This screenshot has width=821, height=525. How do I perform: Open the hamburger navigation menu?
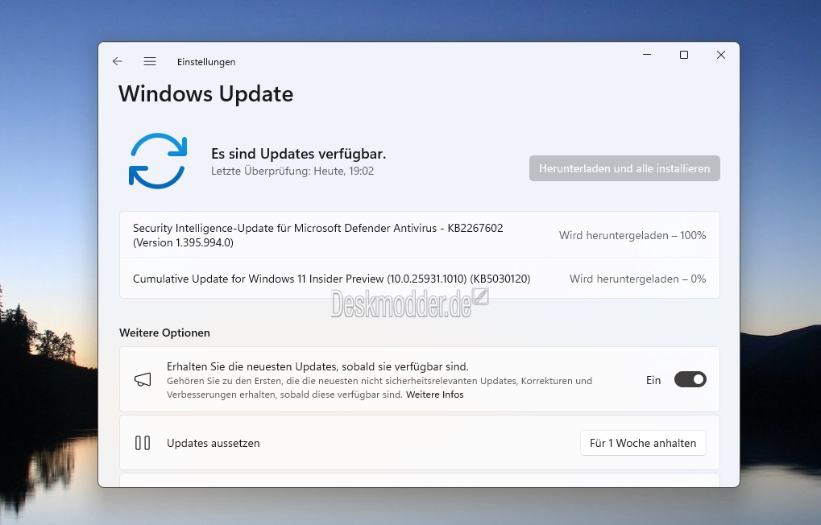coord(150,61)
